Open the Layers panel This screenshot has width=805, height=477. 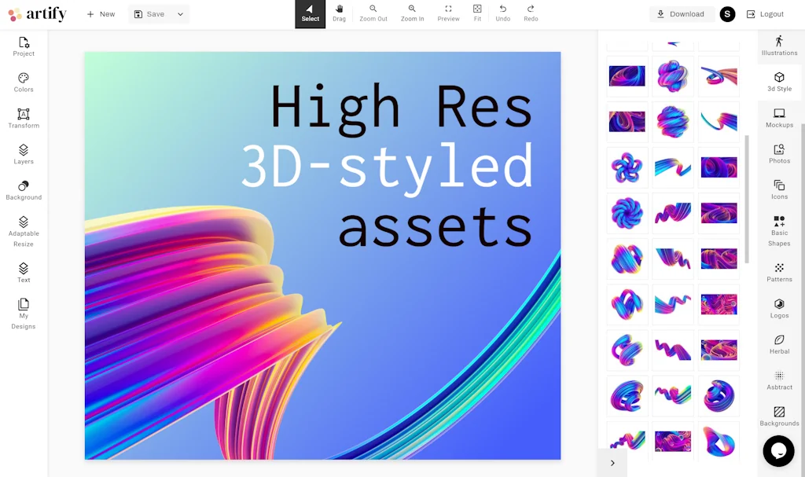[24, 154]
